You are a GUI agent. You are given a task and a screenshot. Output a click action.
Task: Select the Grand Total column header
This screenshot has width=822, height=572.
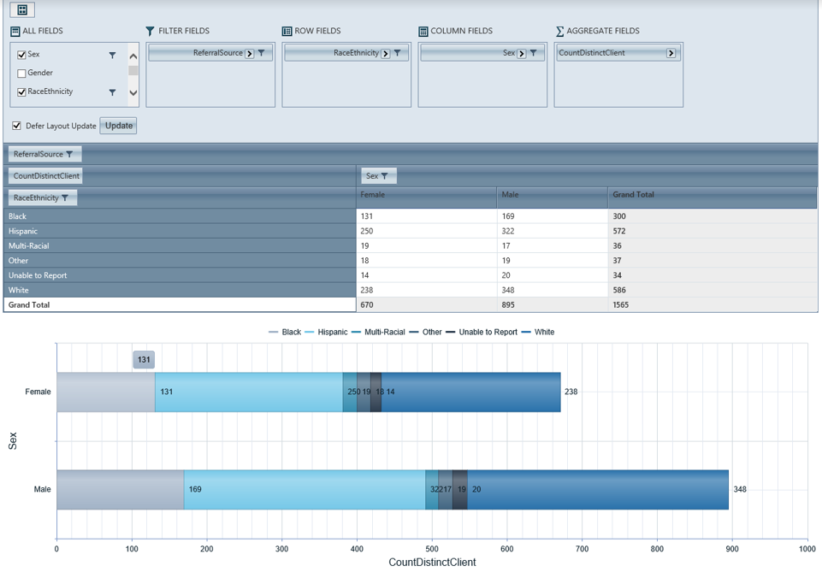click(713, 198)
